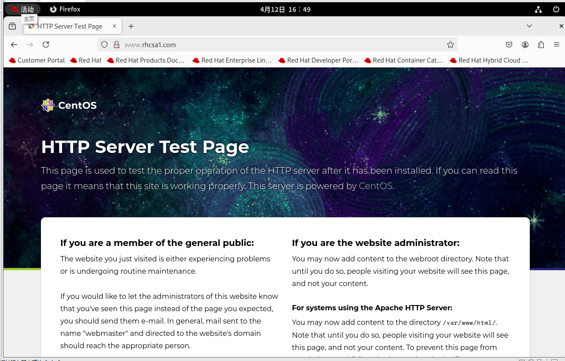Reload the current page

pos(46,45)
